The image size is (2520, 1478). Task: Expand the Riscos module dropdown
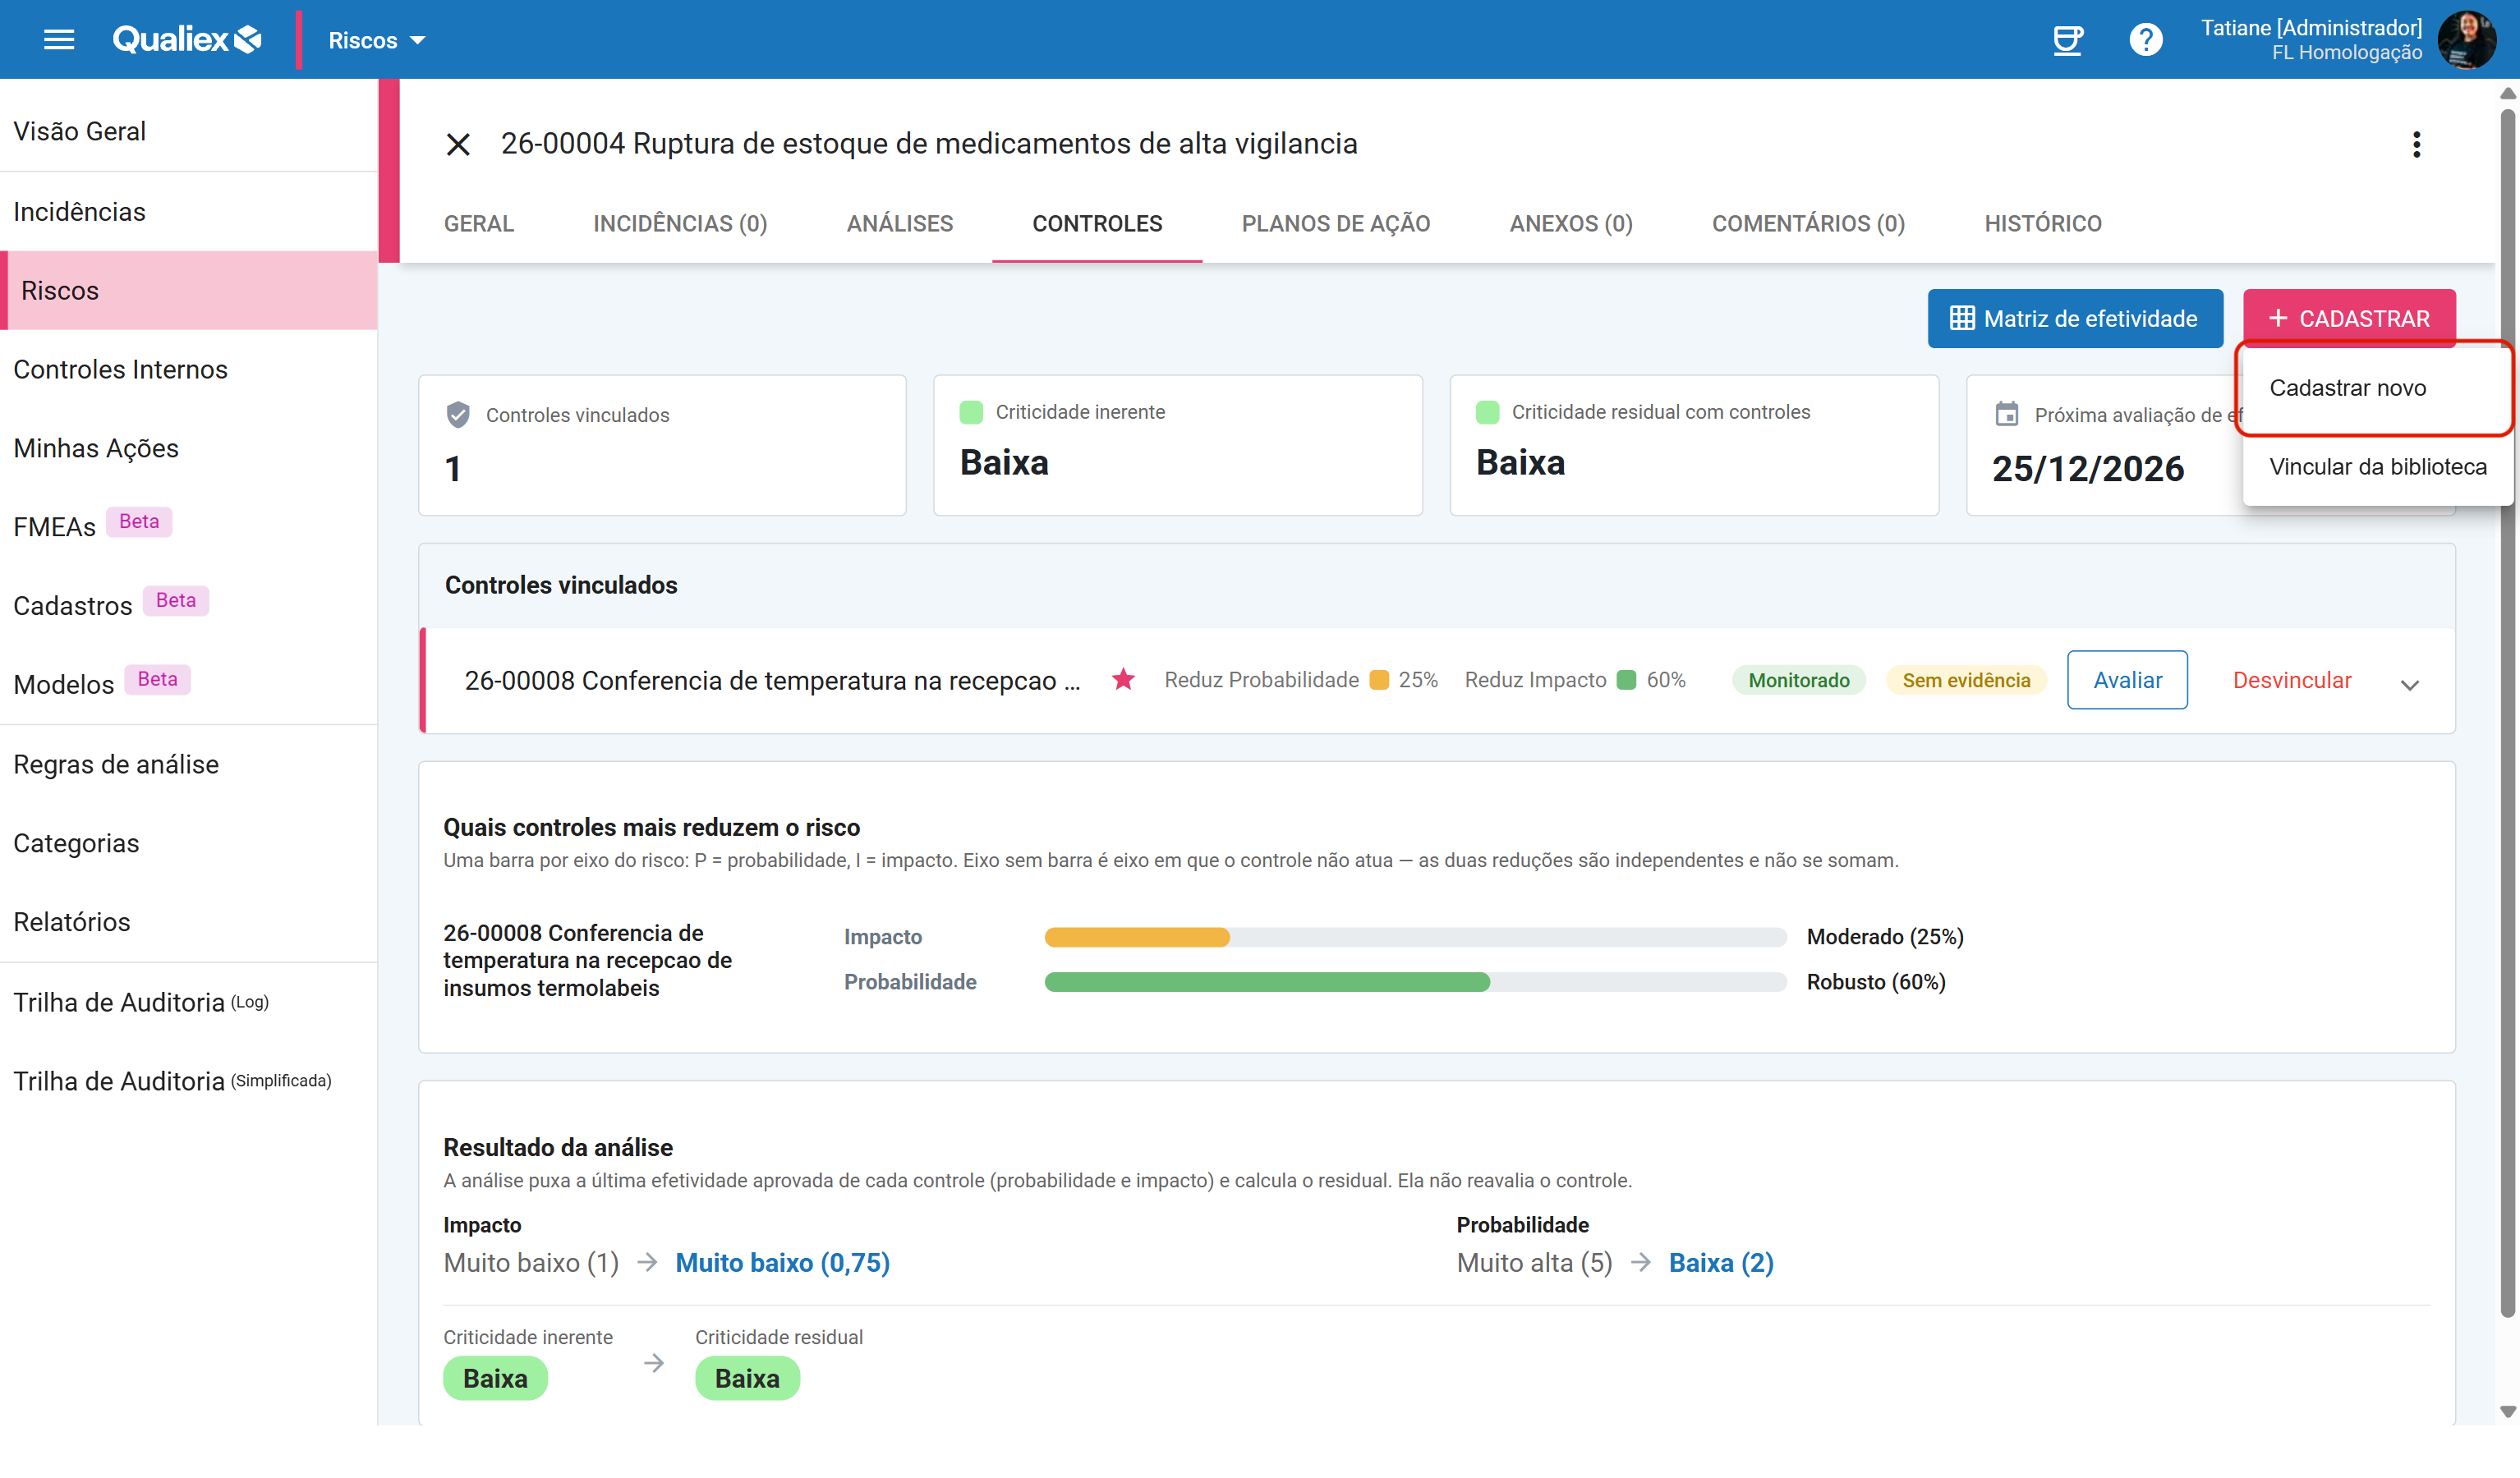pos(377,40)
